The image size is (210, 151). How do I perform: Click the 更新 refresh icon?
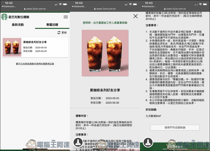point(59,33)
